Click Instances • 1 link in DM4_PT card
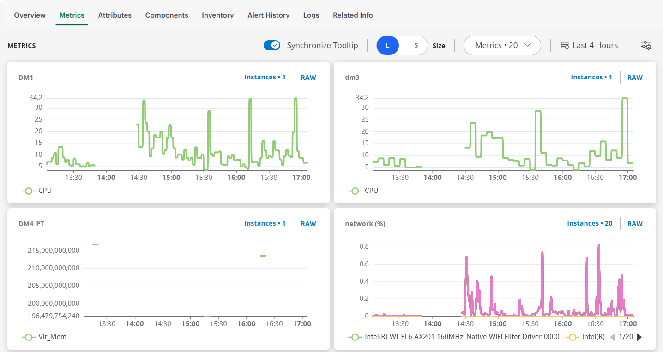This screenshot has height=352, width=663. click(265, 223)
